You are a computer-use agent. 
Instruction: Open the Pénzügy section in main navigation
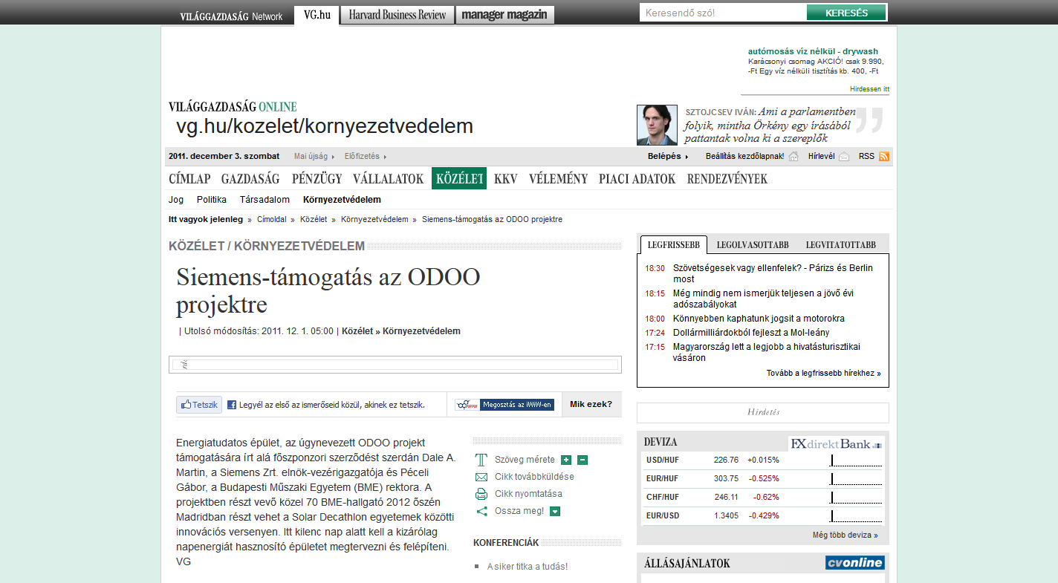click(317, 179)
